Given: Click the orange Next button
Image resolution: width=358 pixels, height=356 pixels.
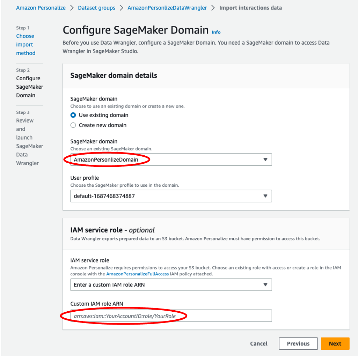Looking at the screenshot, I should click(x=335, y=343).
